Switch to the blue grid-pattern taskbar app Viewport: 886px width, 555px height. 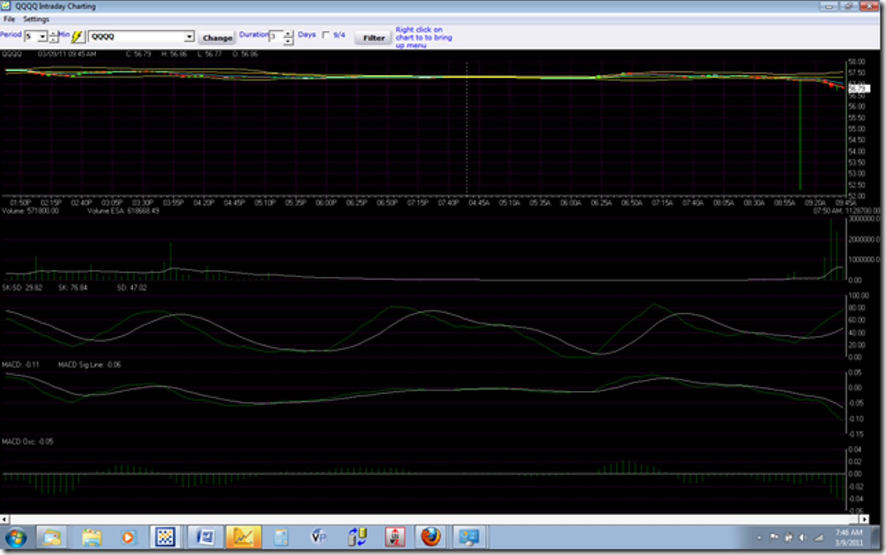(165, 537)
